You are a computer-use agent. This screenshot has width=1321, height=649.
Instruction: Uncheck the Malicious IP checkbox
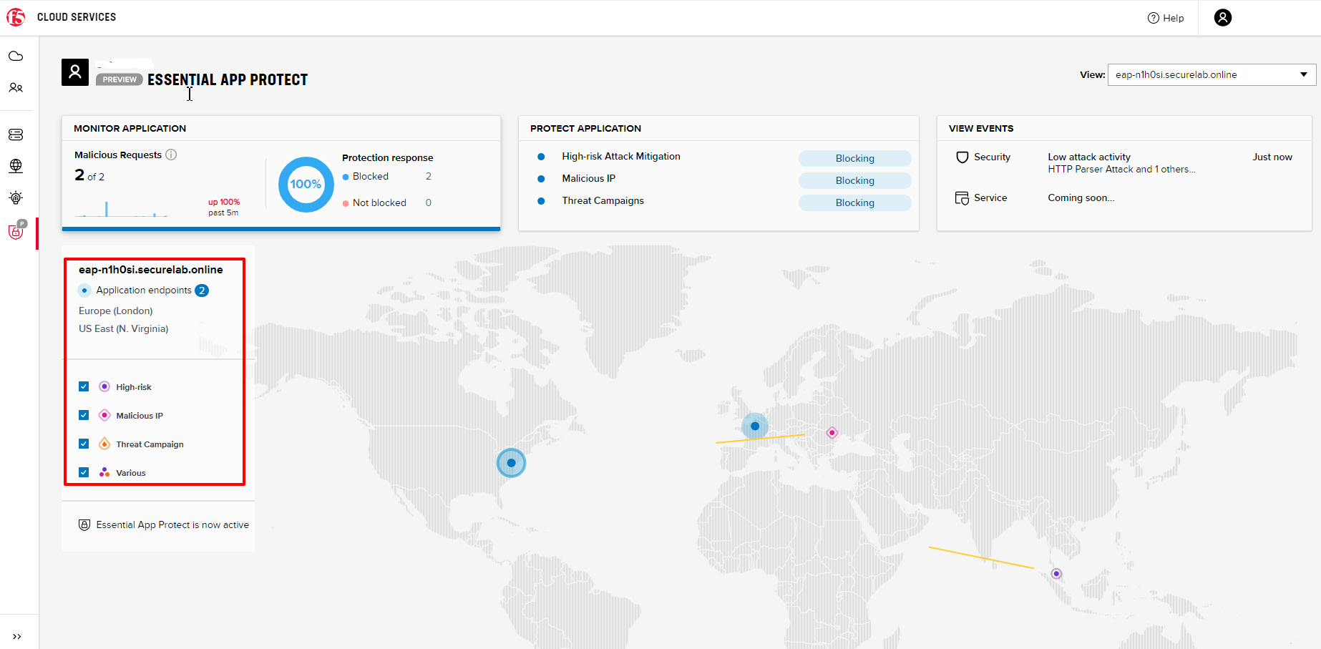click(84, 415)
